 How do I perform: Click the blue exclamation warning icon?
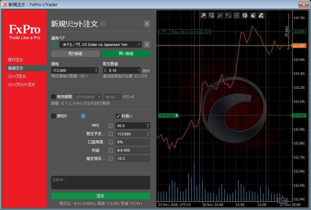coord(83,116)
